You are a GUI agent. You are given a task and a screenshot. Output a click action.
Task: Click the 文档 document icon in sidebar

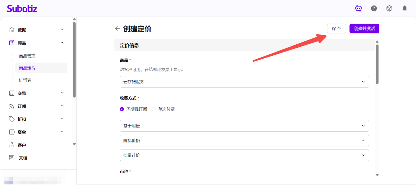(12, 158)
